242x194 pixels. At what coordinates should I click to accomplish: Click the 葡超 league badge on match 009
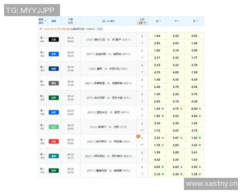(53, 156)
